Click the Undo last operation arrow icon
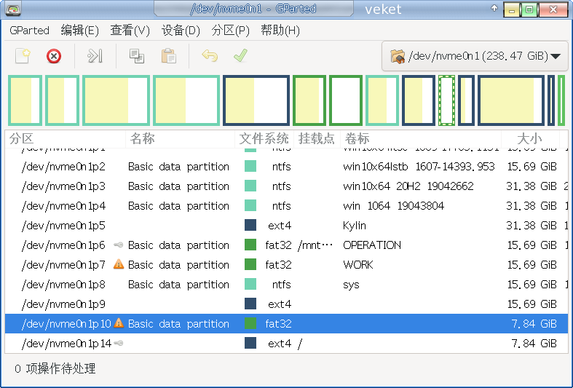Image resolution: width=573 pixels, height=388 pixels. click(210, 56)
